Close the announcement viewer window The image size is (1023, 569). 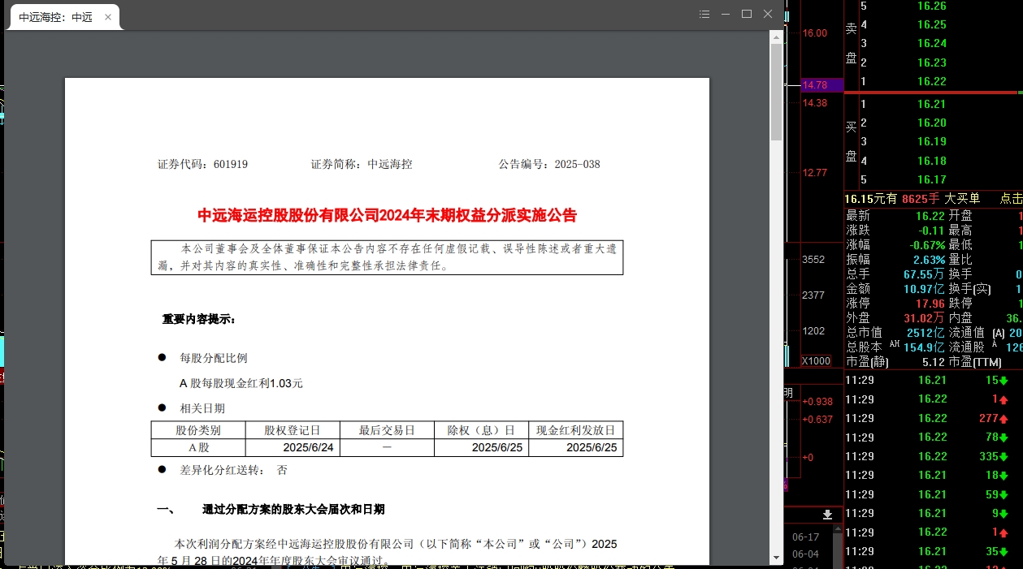[768, 14]
